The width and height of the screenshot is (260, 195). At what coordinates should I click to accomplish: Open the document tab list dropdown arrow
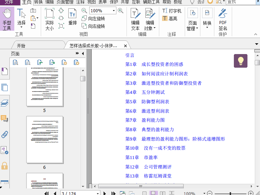click(x=257, y=44)
